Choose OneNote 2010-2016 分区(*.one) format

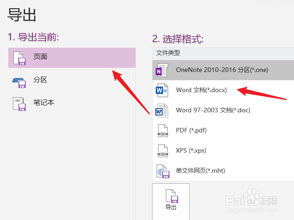tap(223, 70)
